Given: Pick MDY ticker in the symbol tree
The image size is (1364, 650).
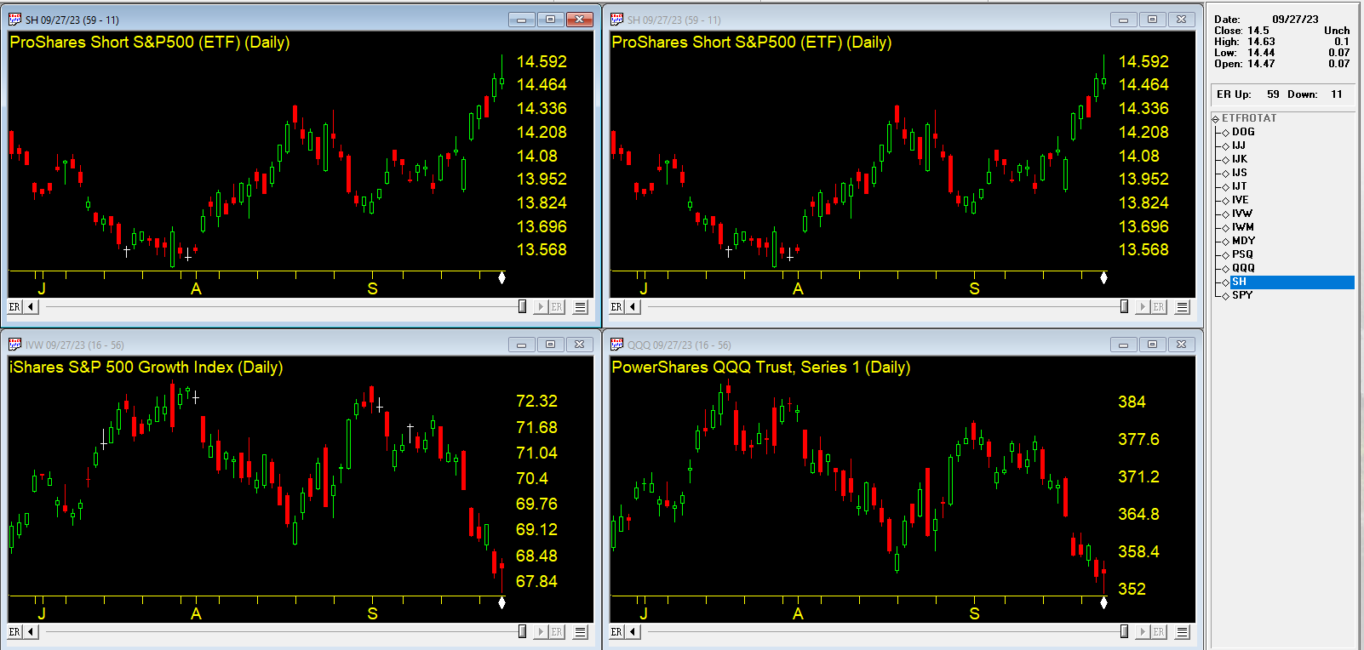Looking at the screenshot, I should tap(1243, 241).
